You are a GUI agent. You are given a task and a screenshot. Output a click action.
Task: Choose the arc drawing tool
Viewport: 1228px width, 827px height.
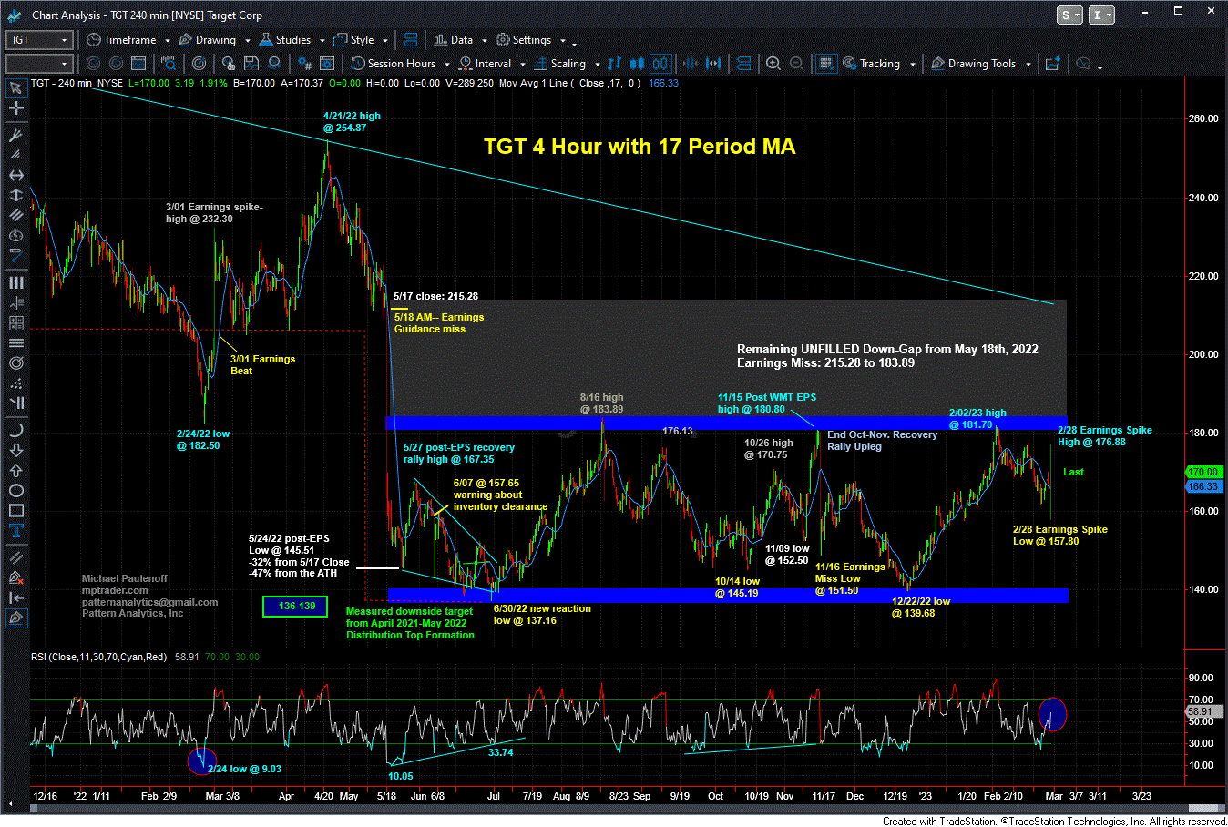[x=15, y=430]
